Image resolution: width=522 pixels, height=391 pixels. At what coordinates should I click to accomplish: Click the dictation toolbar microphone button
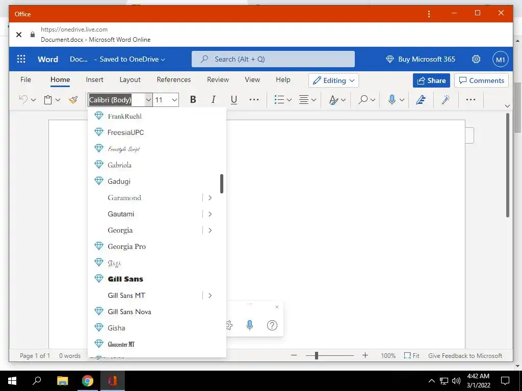250,325
